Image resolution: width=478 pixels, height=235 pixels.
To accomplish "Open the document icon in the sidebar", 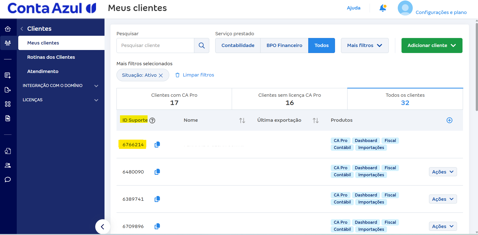I will pyautogui.click(x=8, y=118).
